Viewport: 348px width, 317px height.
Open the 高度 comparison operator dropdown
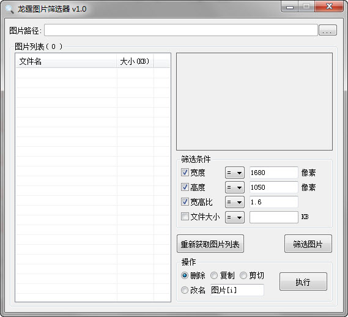235,187
